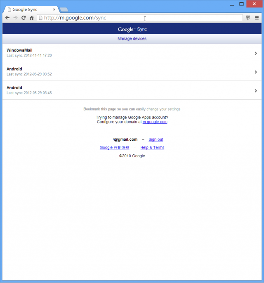Close the Google Sync tab
The width and height of the screenshot is (264, 283).
tap(54, 9)
